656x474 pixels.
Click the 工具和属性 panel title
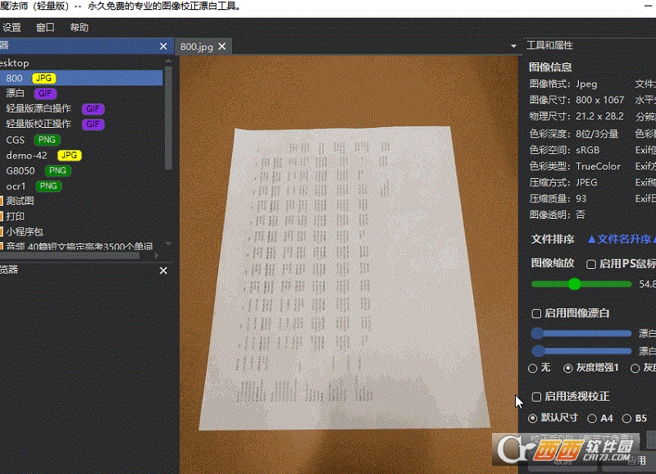[x=549, y=45]
